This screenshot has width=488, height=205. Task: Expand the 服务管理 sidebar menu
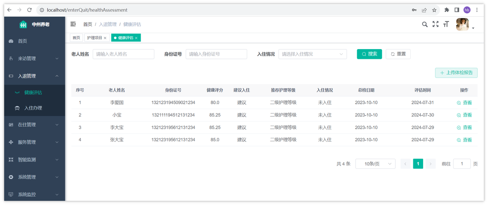(x=35, y=142)
